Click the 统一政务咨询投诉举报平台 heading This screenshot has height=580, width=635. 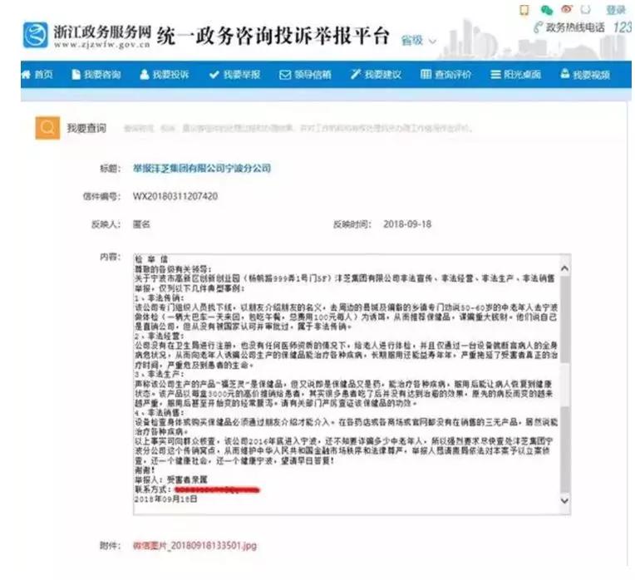tap(273, 36)
